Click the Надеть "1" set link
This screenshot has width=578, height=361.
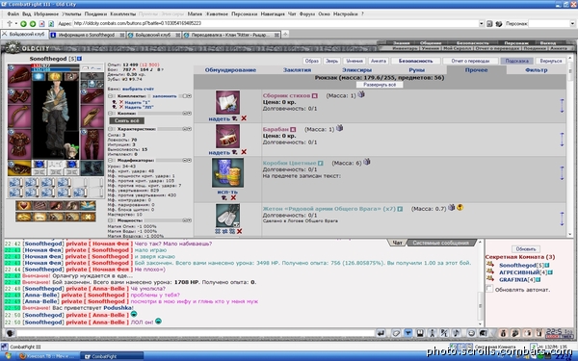(x=137, y=102)
